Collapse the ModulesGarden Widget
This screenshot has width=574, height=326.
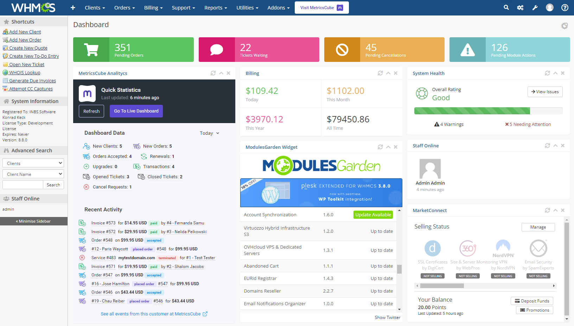388,147
